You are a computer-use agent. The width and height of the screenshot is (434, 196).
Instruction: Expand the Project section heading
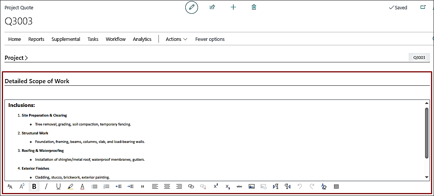click(16, 58)
